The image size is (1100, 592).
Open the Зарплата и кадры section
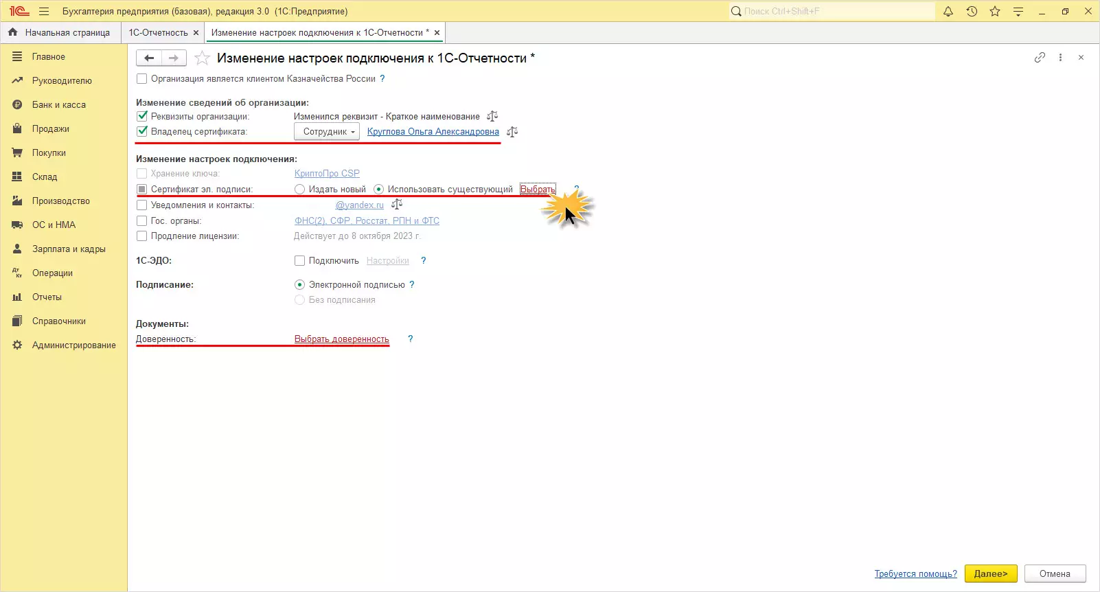(63, 249)
